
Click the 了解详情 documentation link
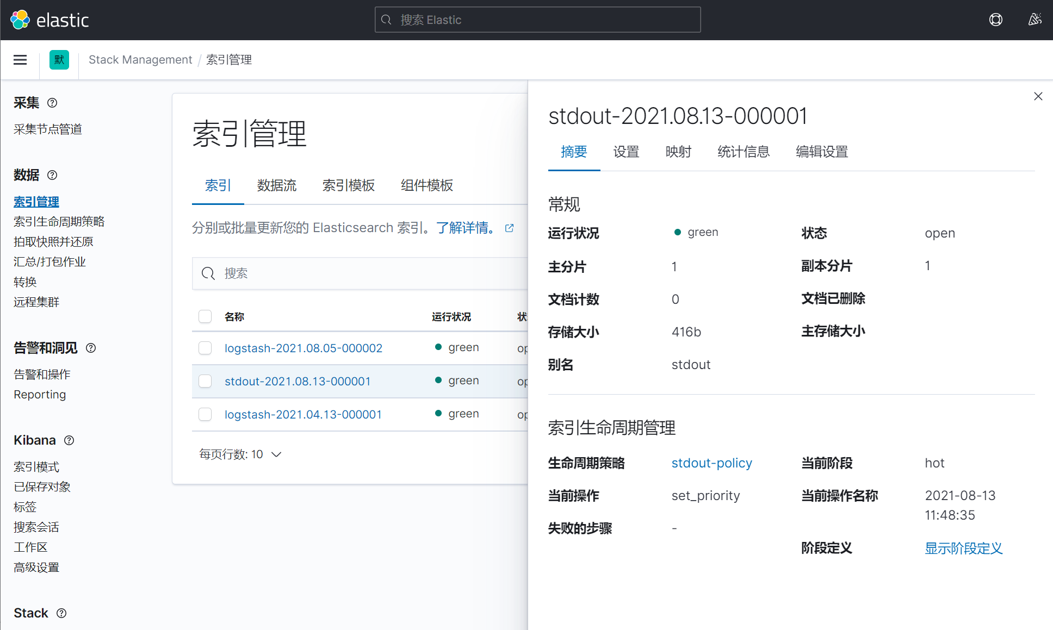coord(465,228)
